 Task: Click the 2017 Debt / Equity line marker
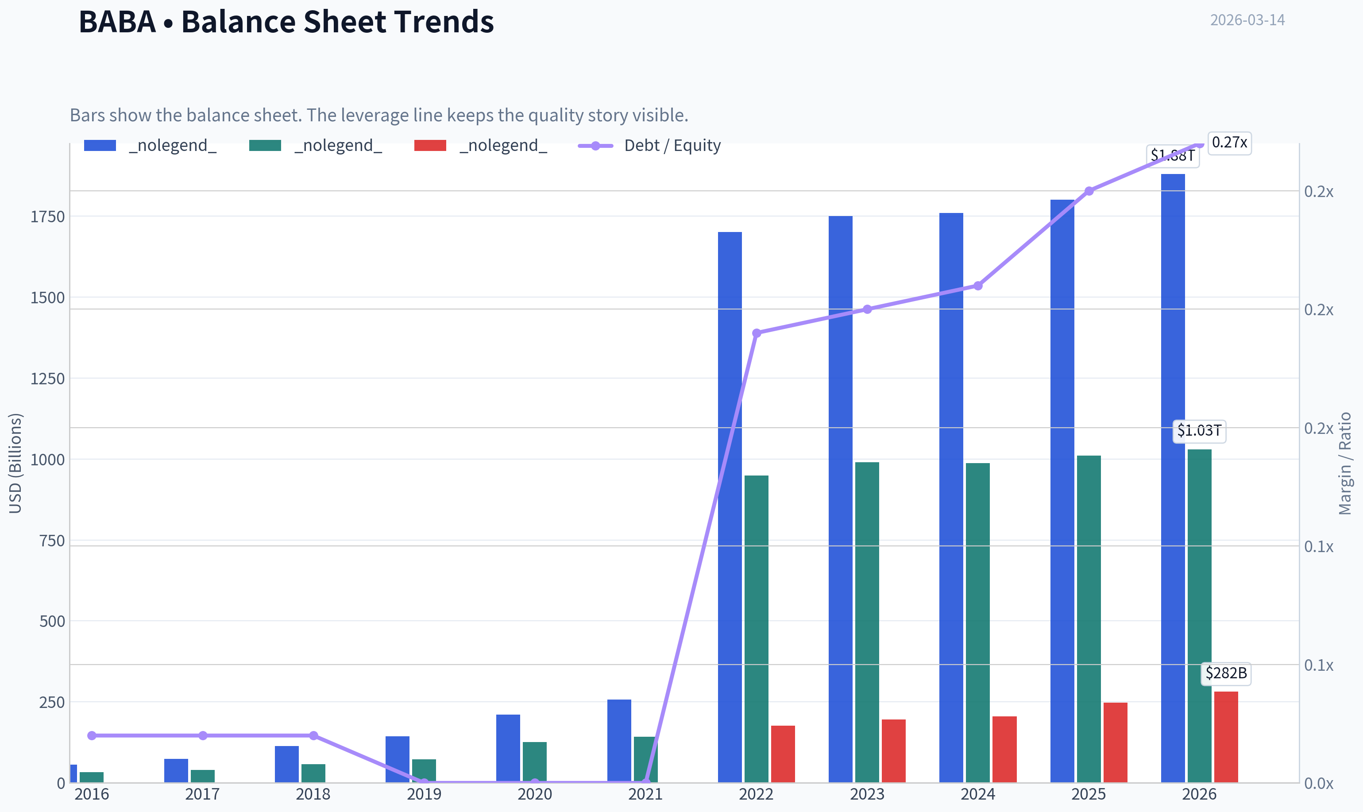click(203, 735)
